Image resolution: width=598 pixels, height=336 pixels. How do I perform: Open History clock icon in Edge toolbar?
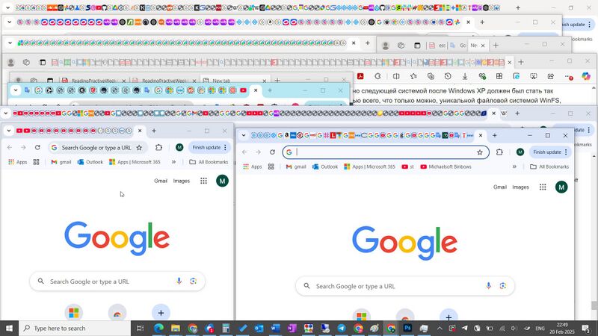click(448, 77)
